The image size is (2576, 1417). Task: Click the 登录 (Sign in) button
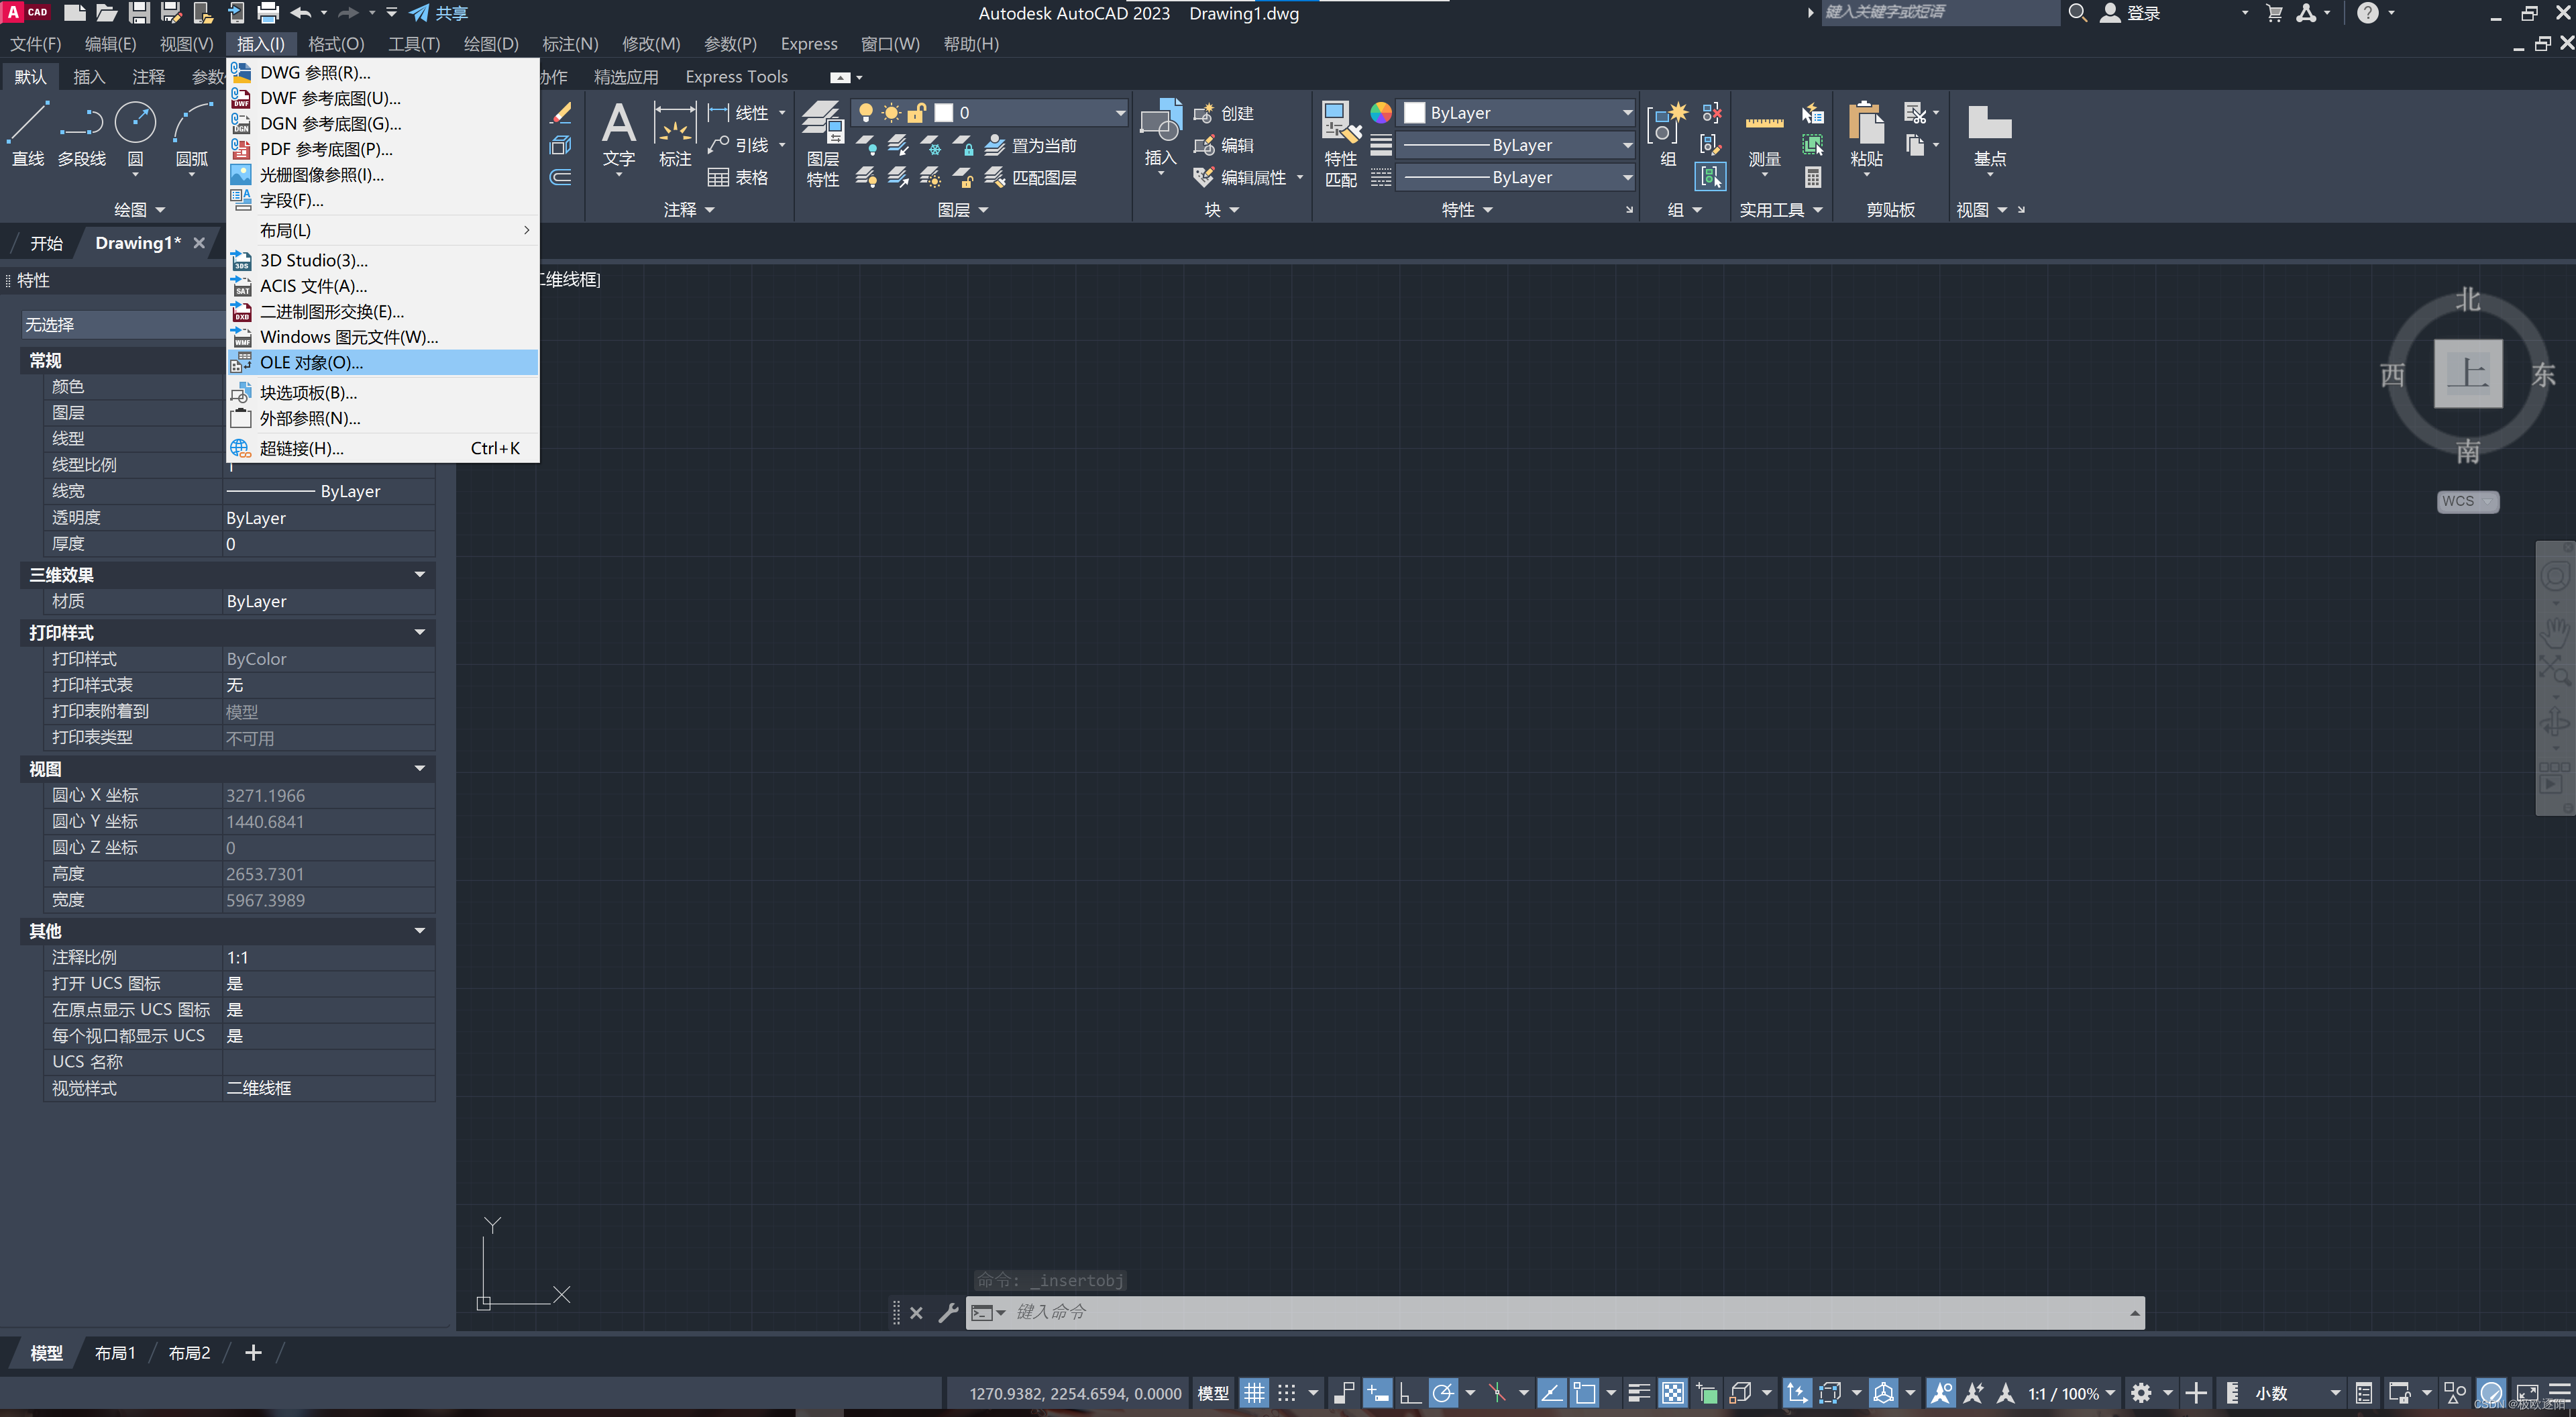coord(2130,13)
